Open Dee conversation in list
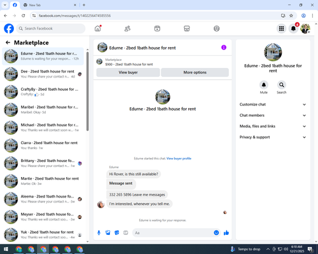 coord(43,74)
